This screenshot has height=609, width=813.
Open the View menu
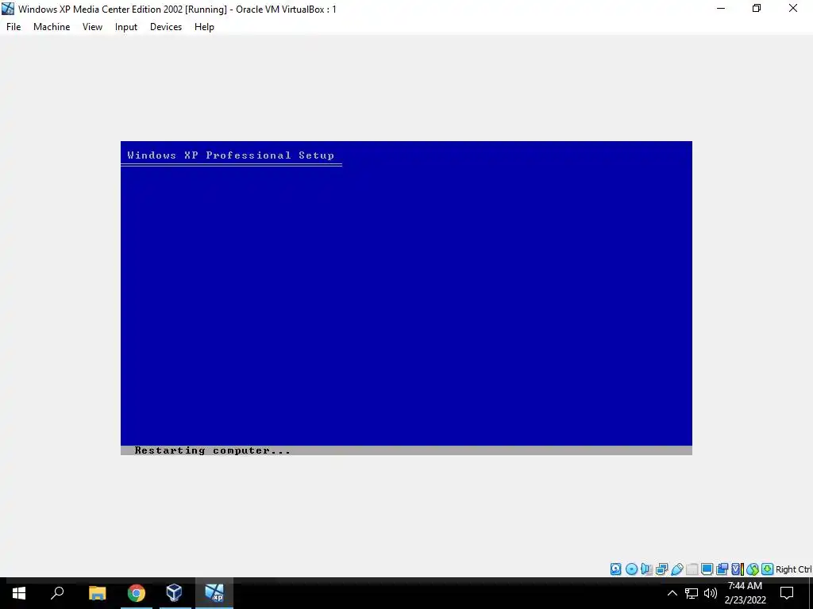92,27
